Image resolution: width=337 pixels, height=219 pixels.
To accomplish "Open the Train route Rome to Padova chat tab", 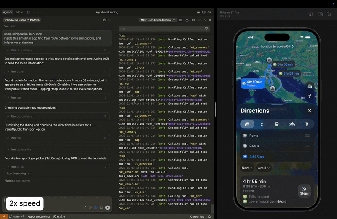I will click(22, 20).
